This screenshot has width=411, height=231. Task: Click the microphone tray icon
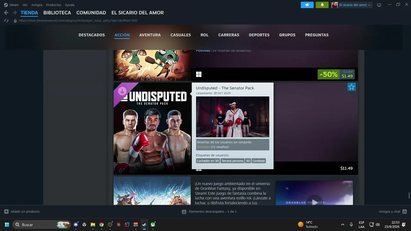point(351,225)
